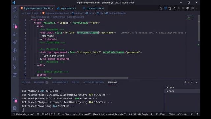Switch to the login.spec.ts tab
211x119 pixels.
pyautogui.click(x=67, y=8)
